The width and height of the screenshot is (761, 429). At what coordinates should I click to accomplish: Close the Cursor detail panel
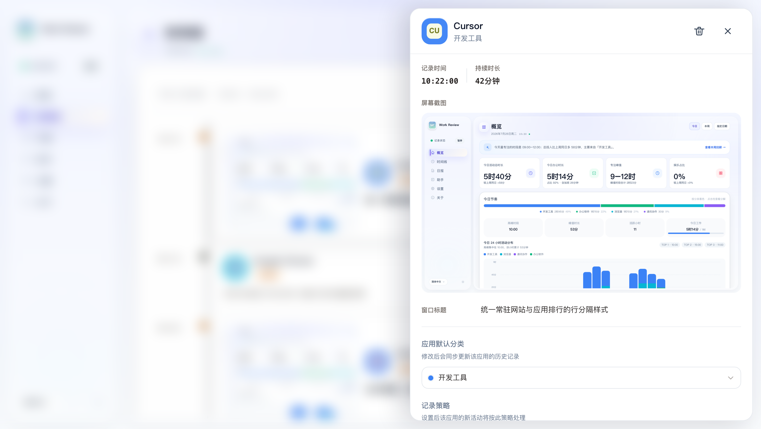[x=728, y=31]
